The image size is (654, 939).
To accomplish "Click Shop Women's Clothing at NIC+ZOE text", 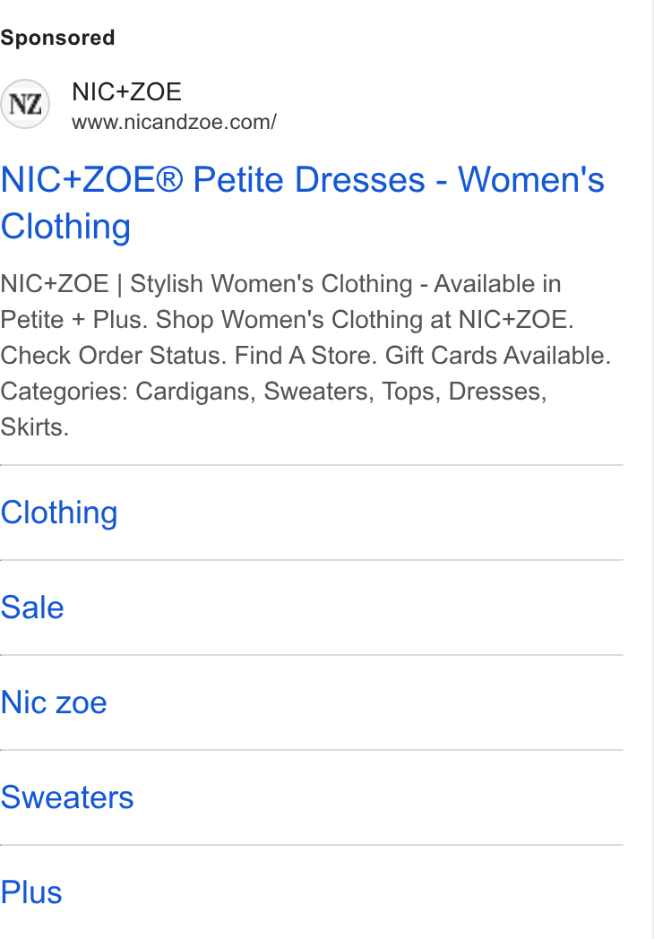I will (x=365, y=319).
